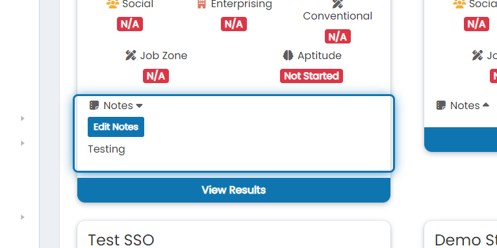Click the Notes sticky-note icon in right card
The height and width of the screenshot is (248, 497).
pos(441,105)
